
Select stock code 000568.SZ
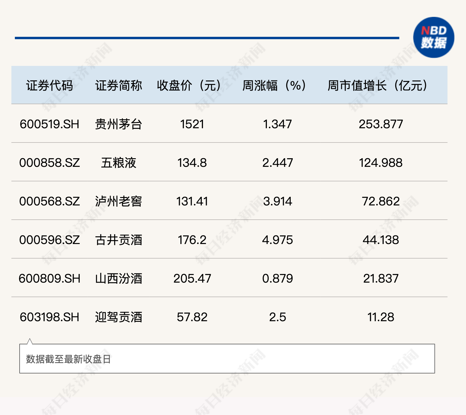pos(49,201)
